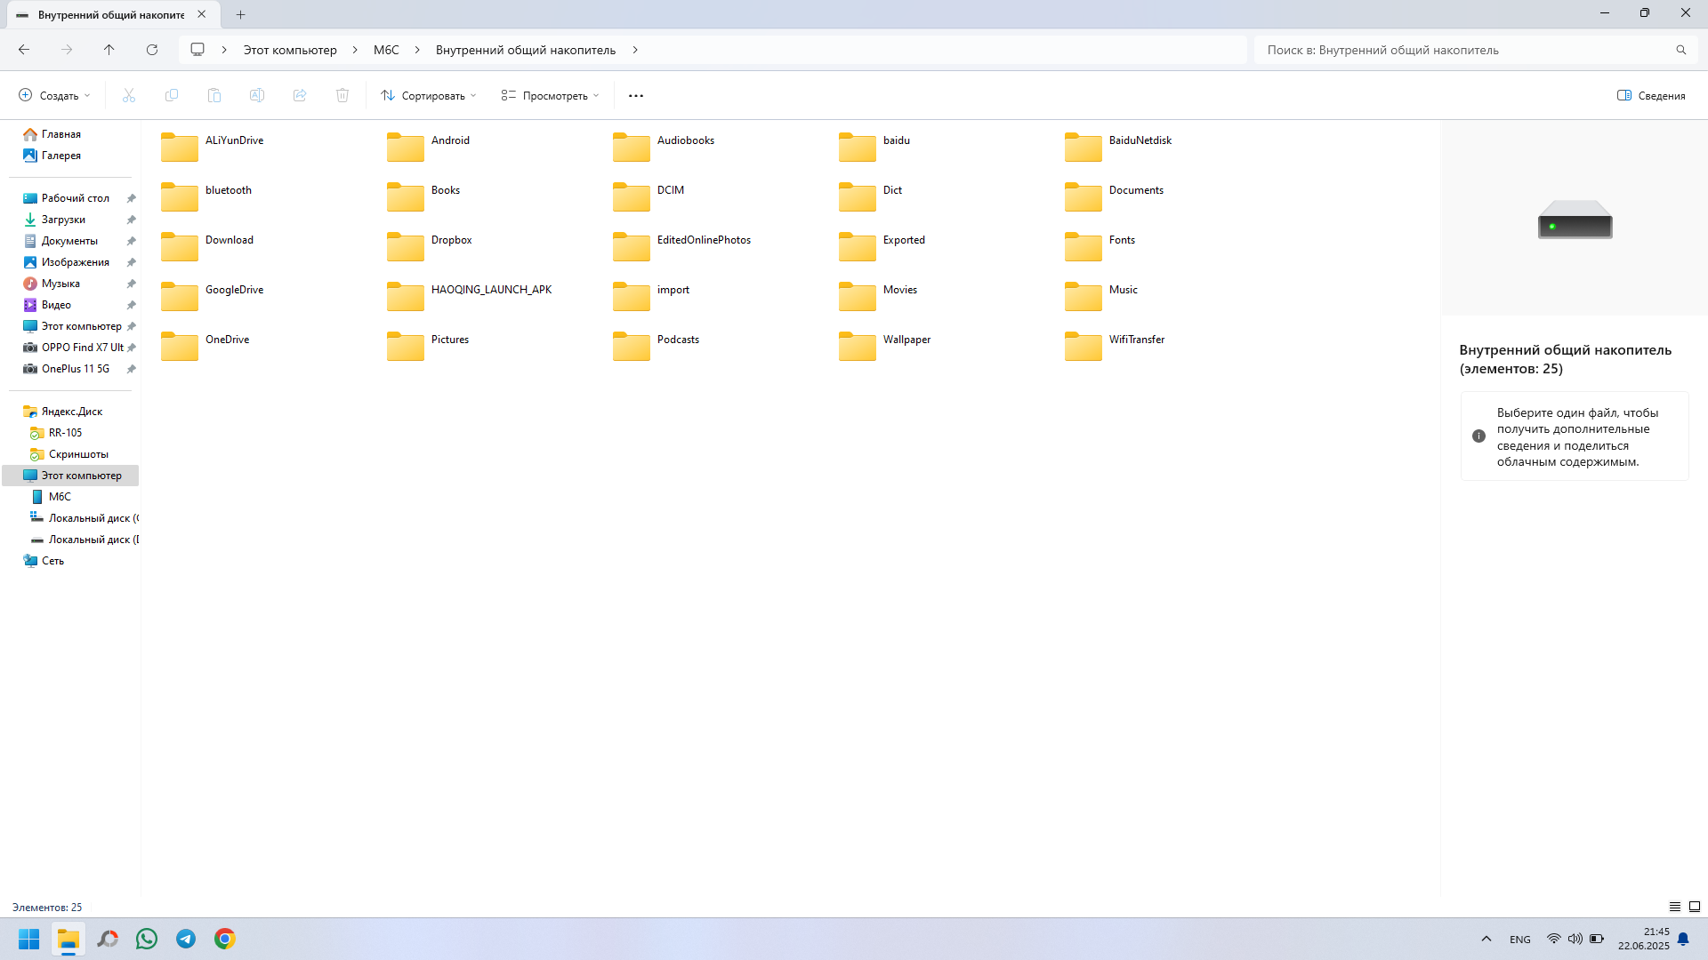Viewport: 1708px width, 960px height.
Task: Open the Сортировать dropdown
Action: pos(429,95)
